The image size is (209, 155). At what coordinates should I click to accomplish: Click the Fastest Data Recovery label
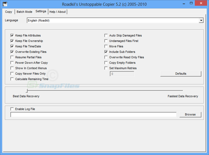183,96
